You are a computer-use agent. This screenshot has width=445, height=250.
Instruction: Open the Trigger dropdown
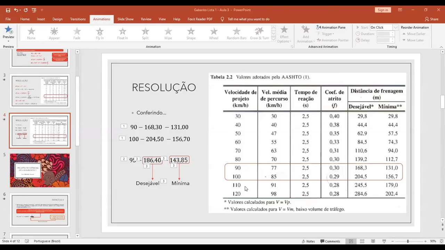click(x=325, y=34)
